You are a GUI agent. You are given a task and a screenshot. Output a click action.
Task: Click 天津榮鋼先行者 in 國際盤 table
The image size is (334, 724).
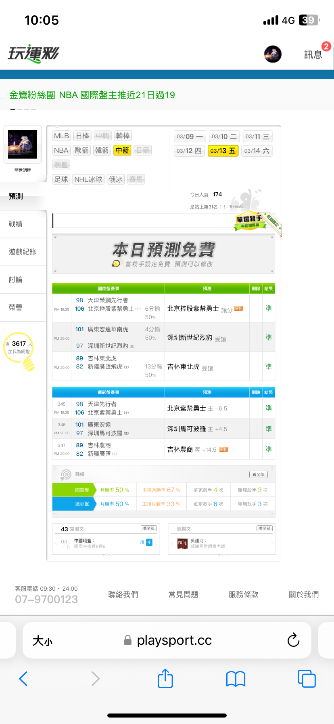pyautogui.click(x=108, y=300)
